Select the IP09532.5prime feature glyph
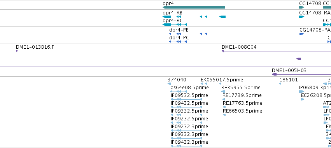Image resolution: width=331 pixels, height=148 pixels. (x=186, y=99)
